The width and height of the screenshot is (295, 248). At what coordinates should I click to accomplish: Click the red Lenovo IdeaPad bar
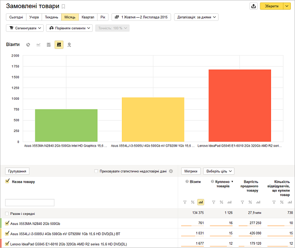(240, 106)
